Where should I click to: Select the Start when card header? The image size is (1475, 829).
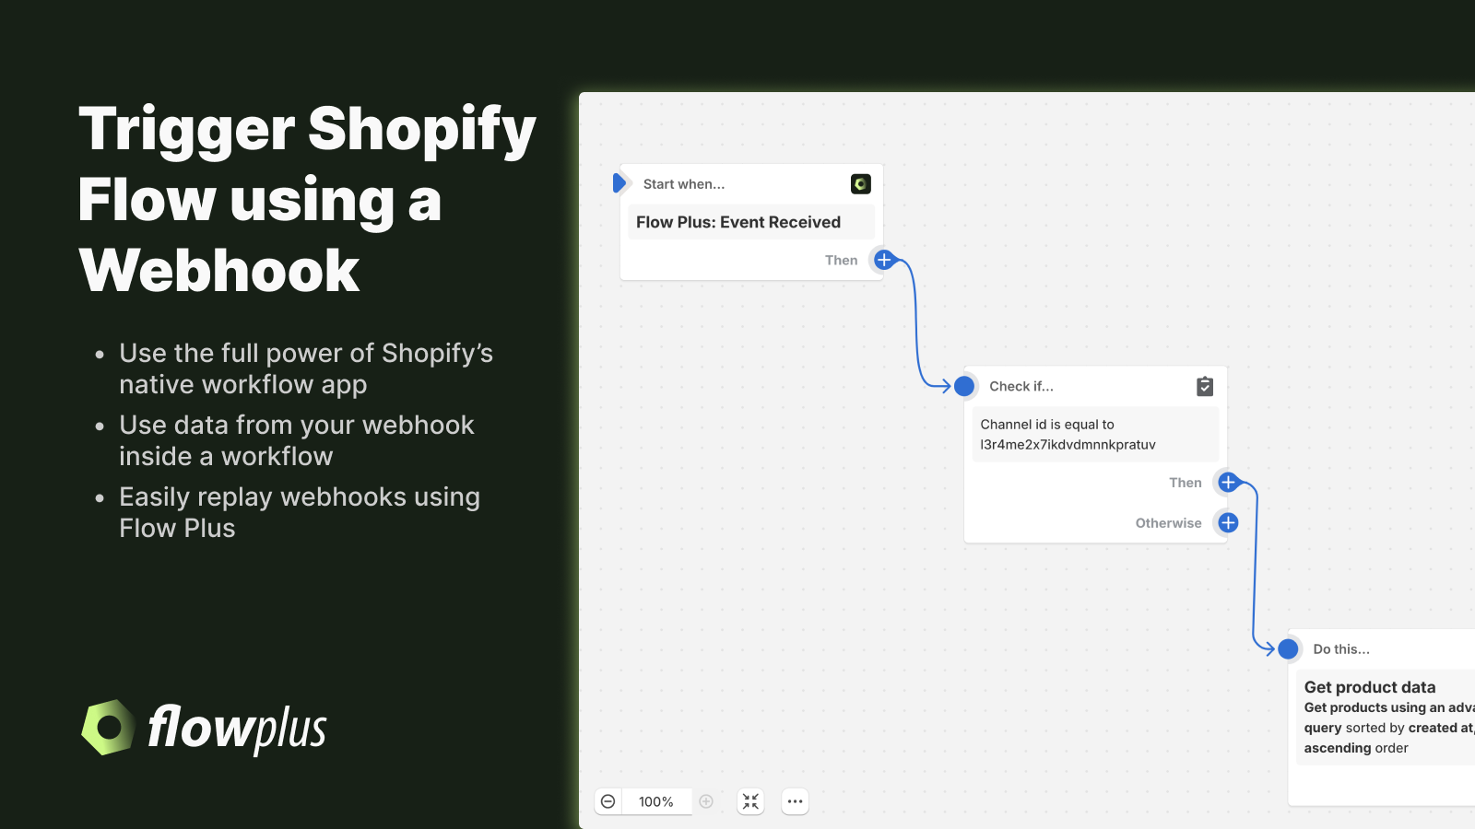[684, 183]
